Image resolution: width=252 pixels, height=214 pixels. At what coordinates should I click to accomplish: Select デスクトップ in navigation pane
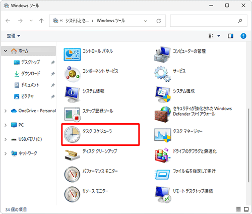pos(30,62)
